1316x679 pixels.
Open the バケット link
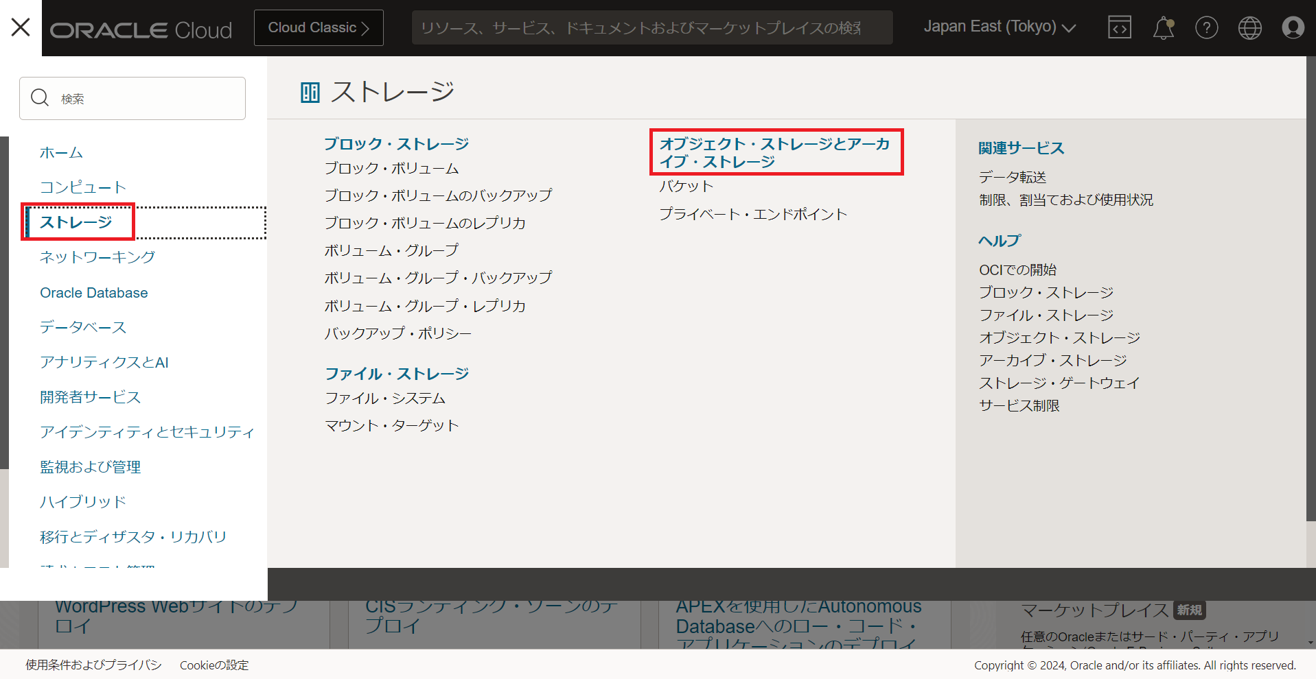coord(686,185)
